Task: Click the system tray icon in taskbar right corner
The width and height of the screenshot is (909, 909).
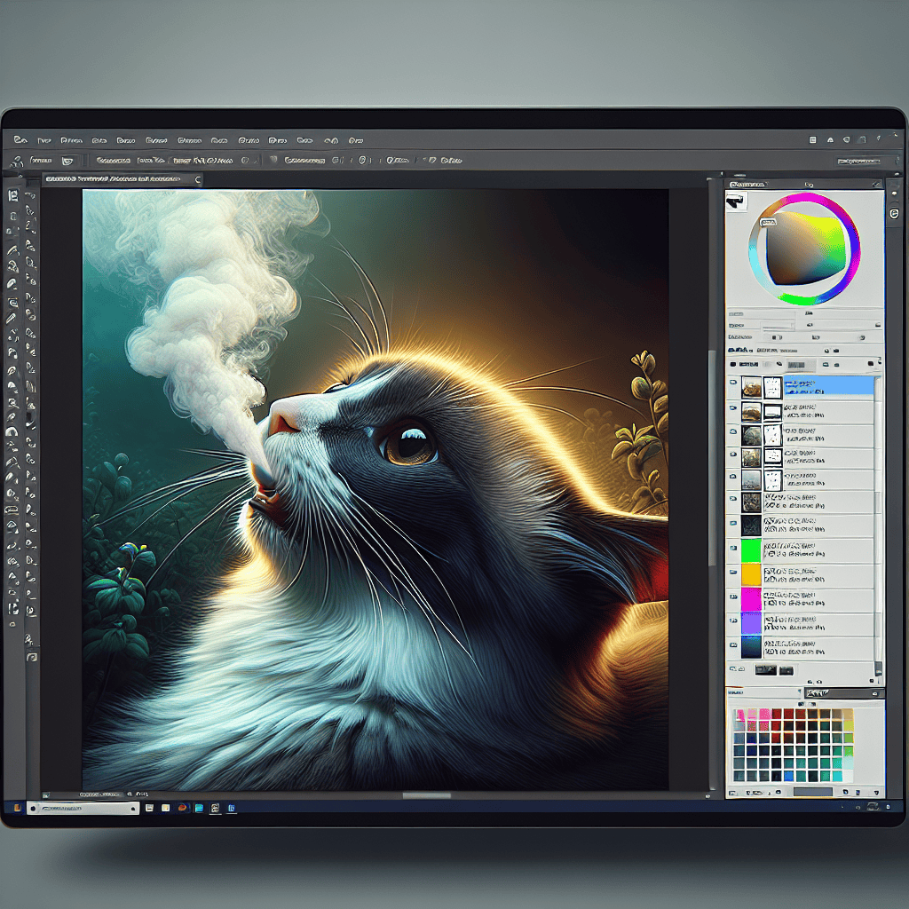Action: point(873,807)
